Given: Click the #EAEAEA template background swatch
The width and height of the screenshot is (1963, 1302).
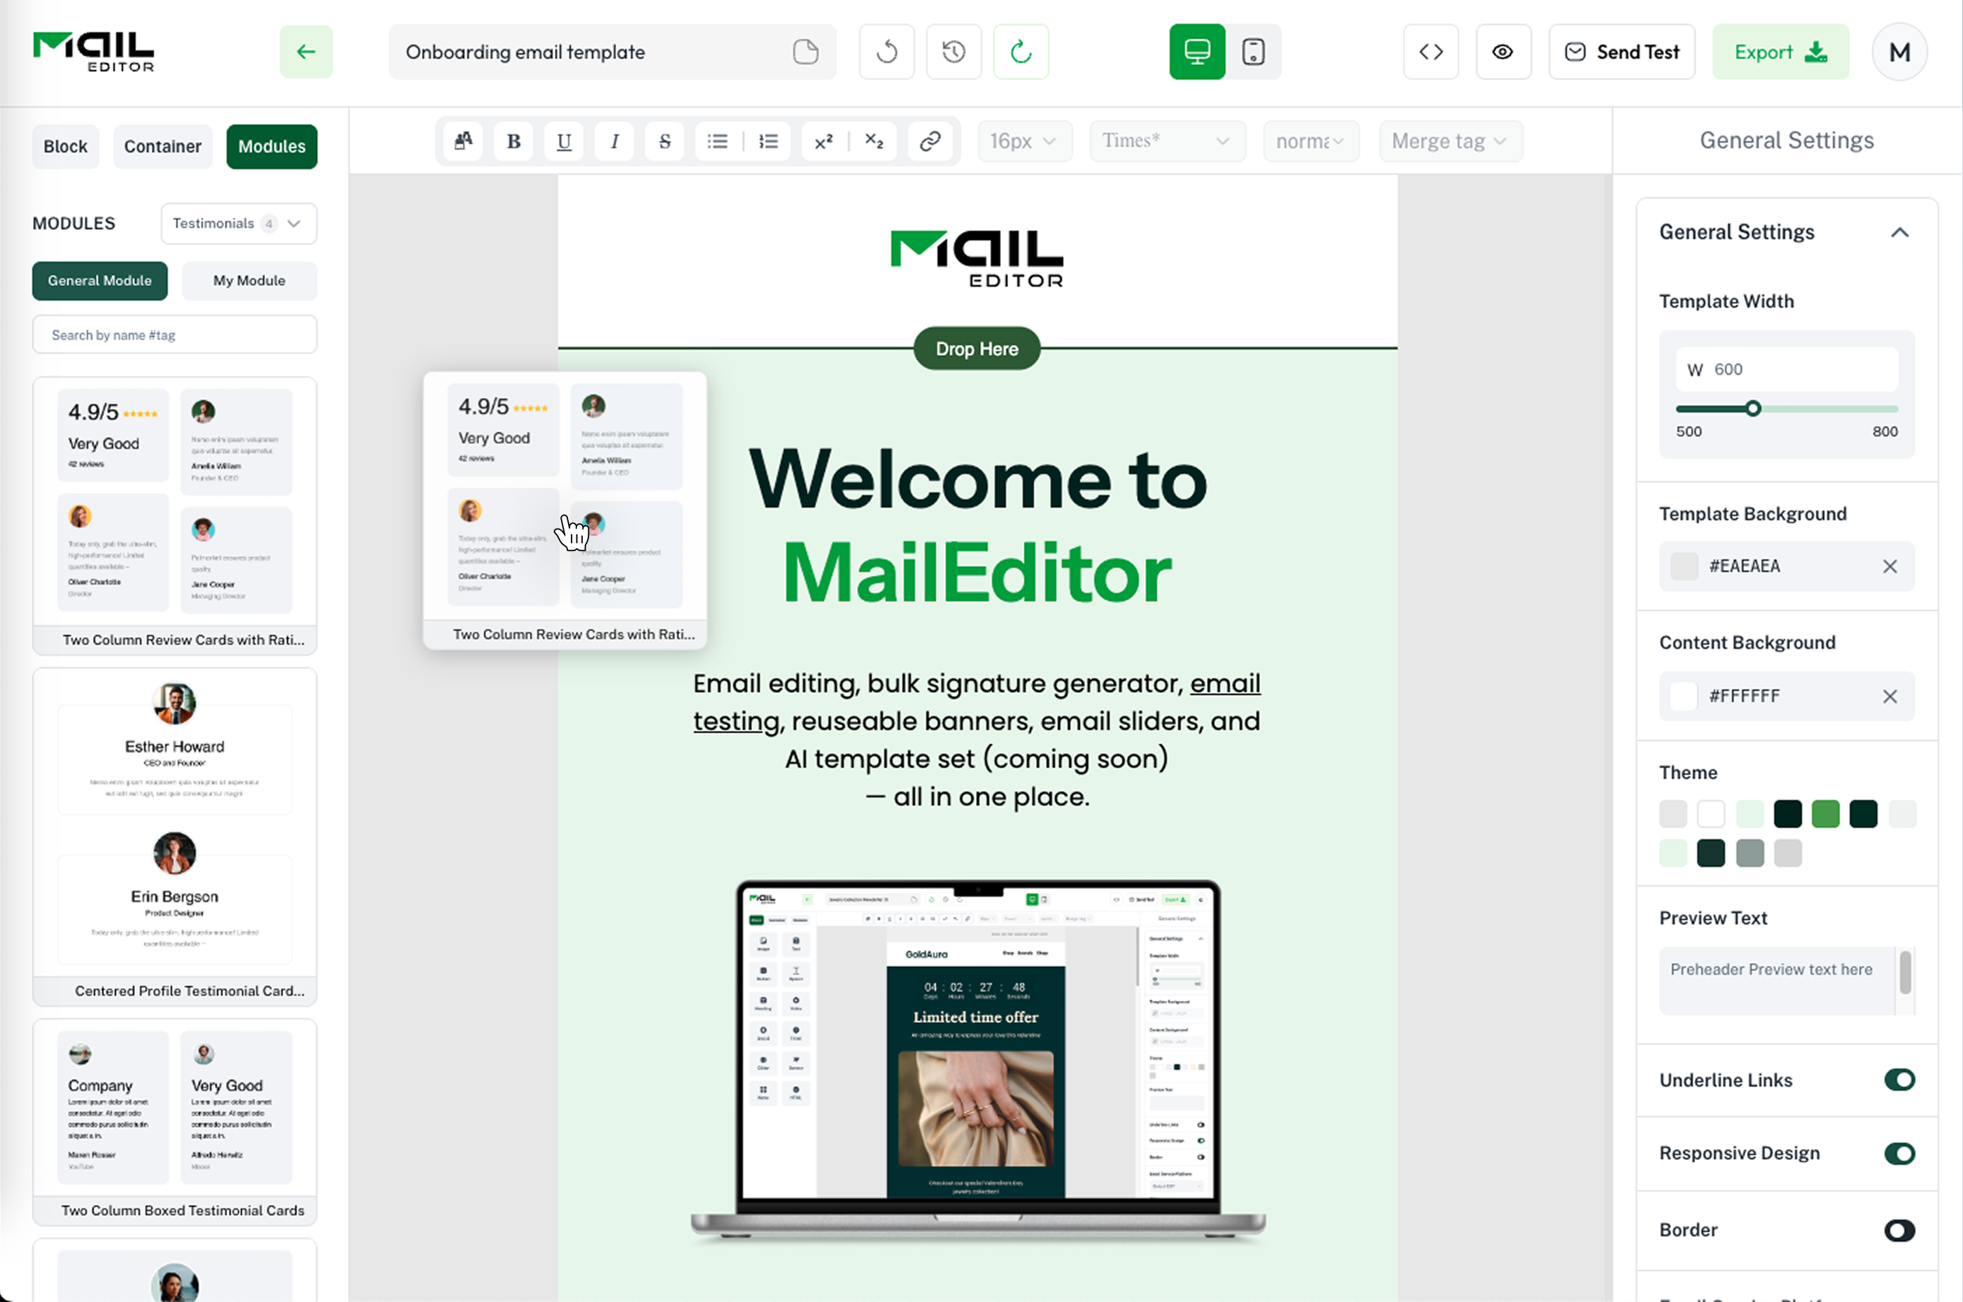Looking at the screenshot, I should click(x=1684, y=566).
